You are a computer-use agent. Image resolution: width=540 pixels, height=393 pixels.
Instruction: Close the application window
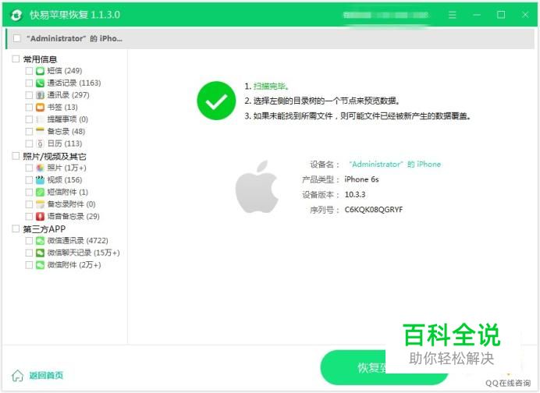coord(525,15)
